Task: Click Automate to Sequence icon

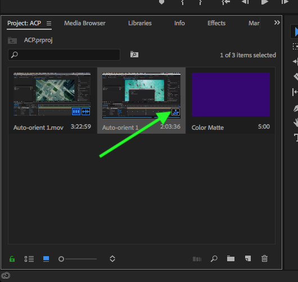Action: click(197, 259)
